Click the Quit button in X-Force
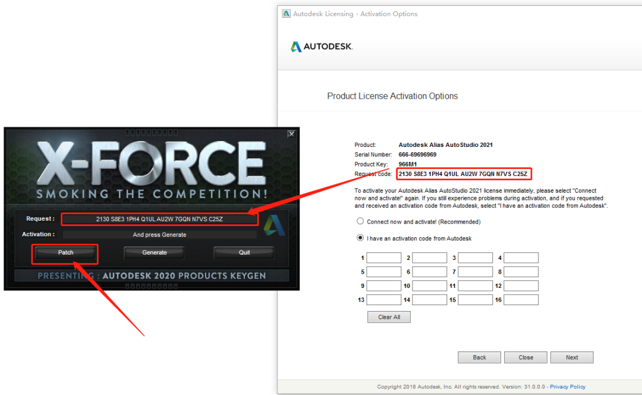The image size is (642, 395). tap(244, 253)
